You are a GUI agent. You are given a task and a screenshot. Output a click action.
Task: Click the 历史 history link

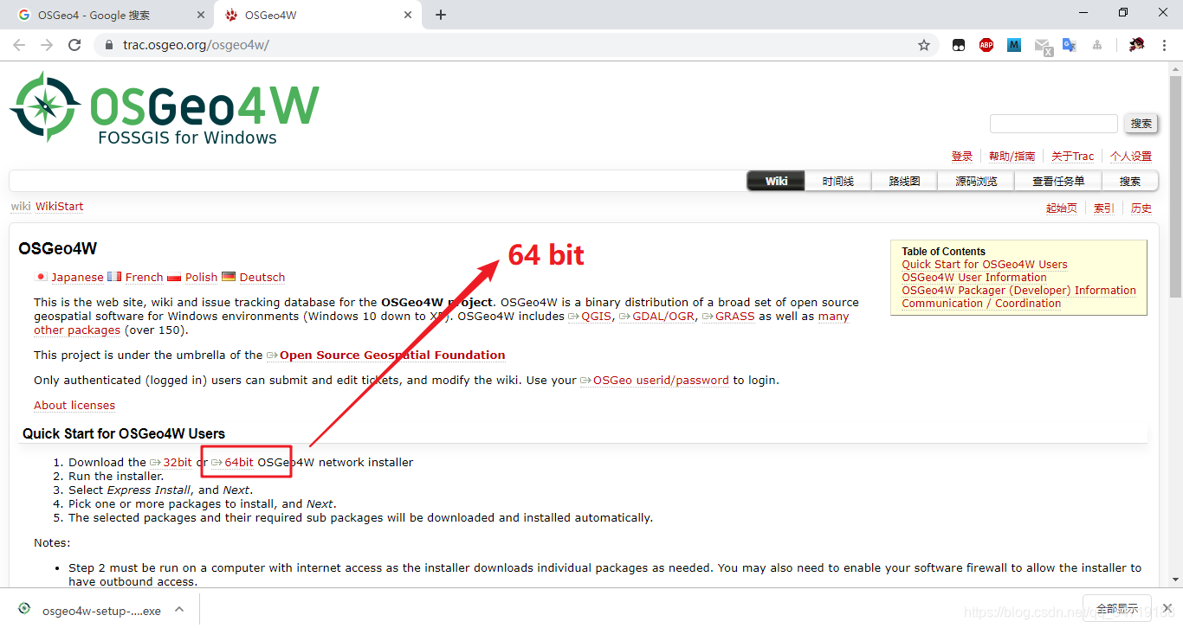1141,208
